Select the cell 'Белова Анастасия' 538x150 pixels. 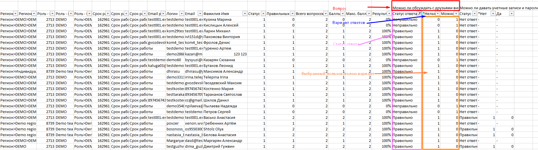pos(225,135)
